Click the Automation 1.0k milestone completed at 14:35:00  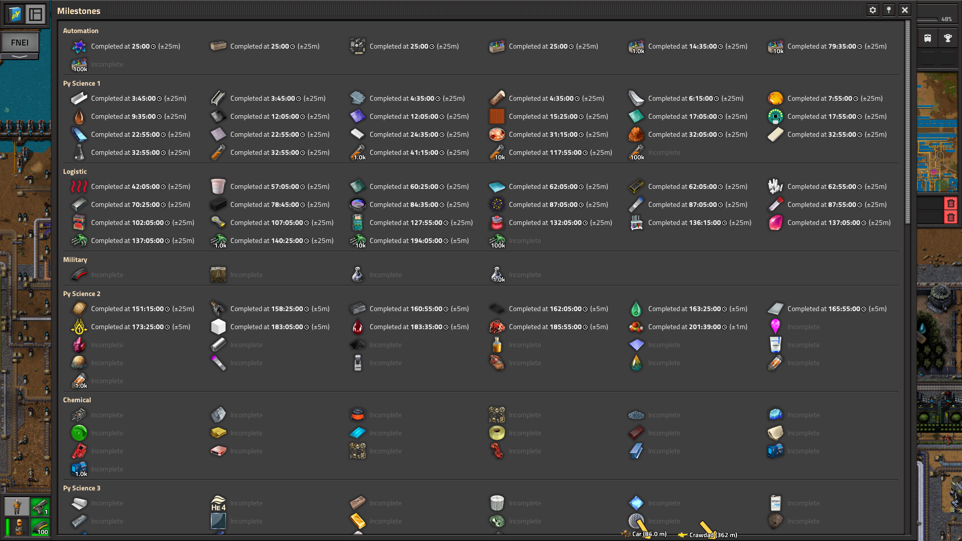click(x=636, y=47)
